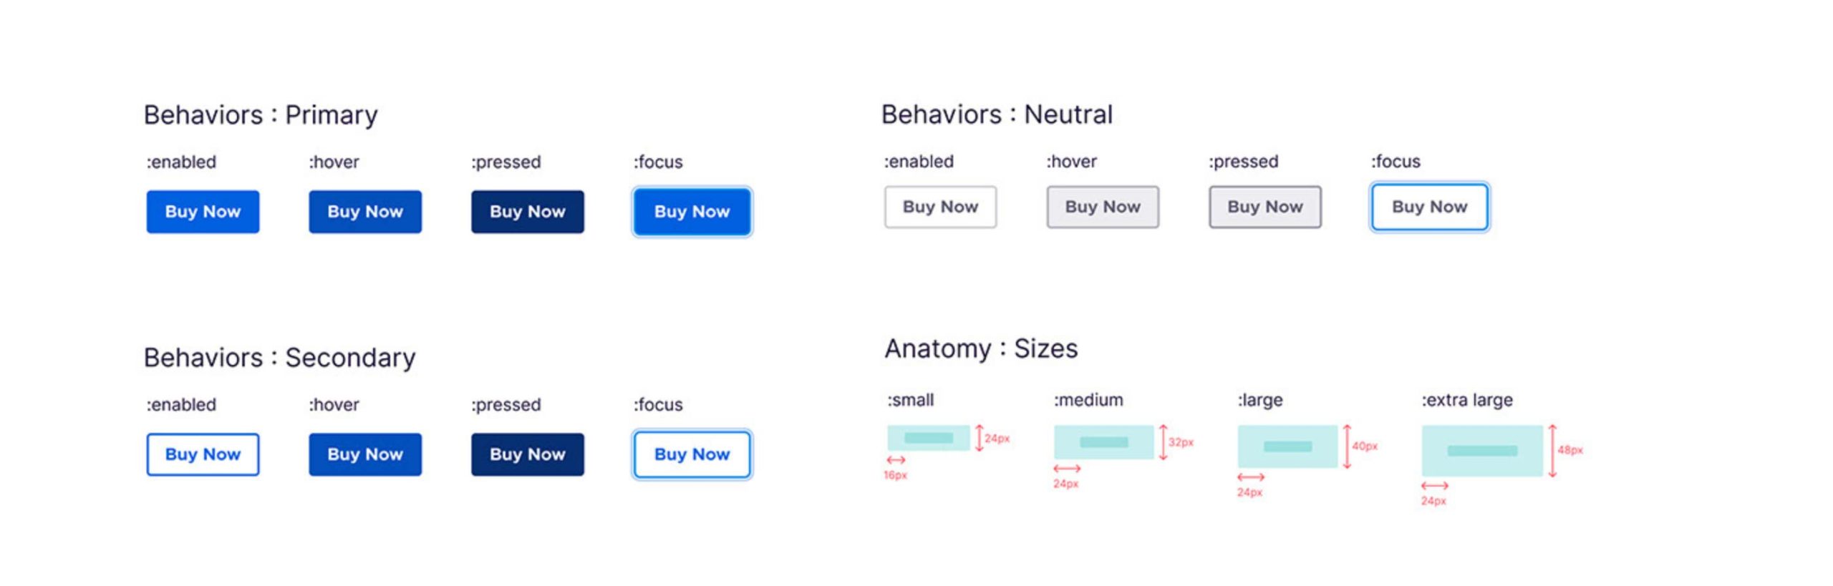
Task: Click the Secondary enabled outlined Buy Now button
Action: click(203, 454)
